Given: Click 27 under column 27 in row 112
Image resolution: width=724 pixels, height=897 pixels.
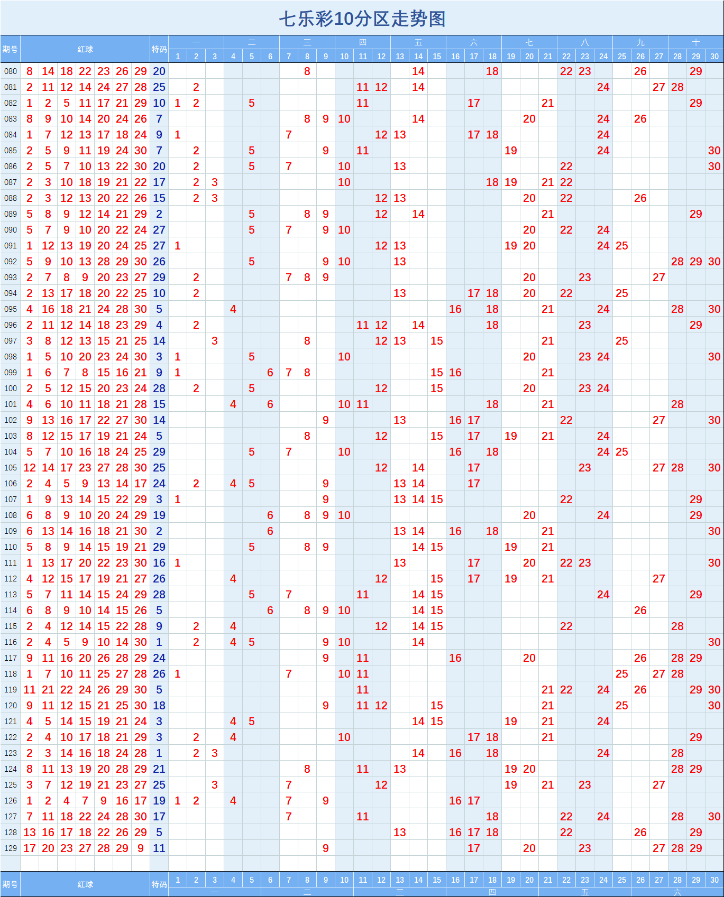Looking at the screenshot, I should tap(659, 579).
